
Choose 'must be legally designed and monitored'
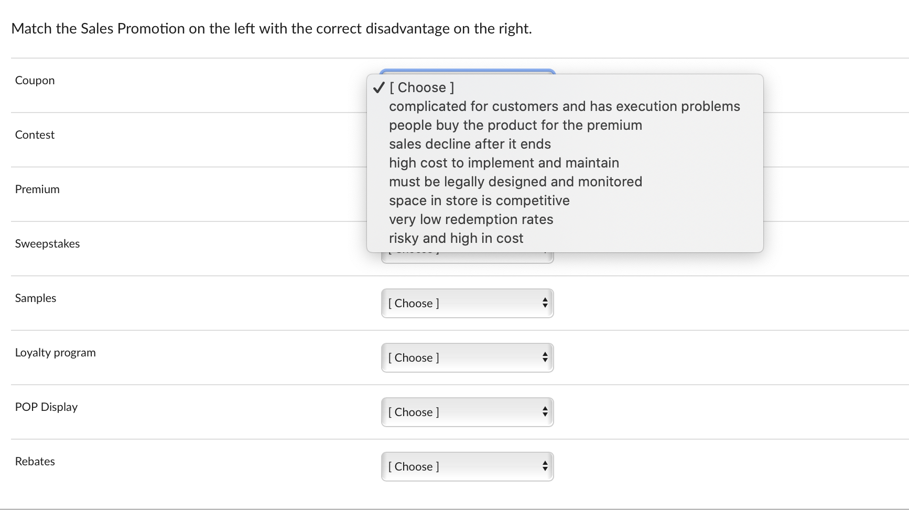515,182
